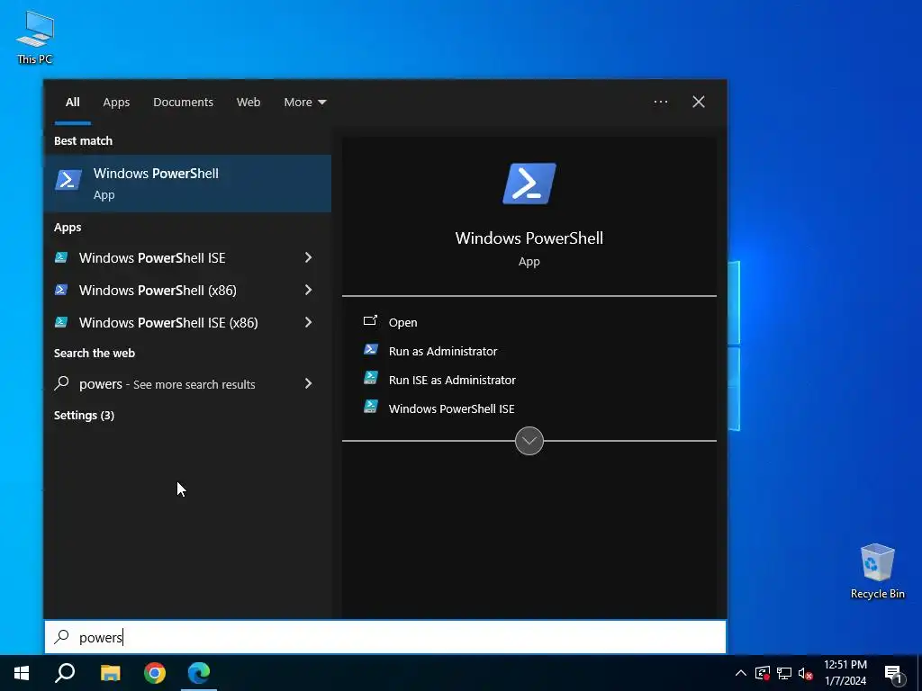Viewport: 922px width, 691px height.
Task: Switch to the Web search tab
Action: click(x=249, y=103)
